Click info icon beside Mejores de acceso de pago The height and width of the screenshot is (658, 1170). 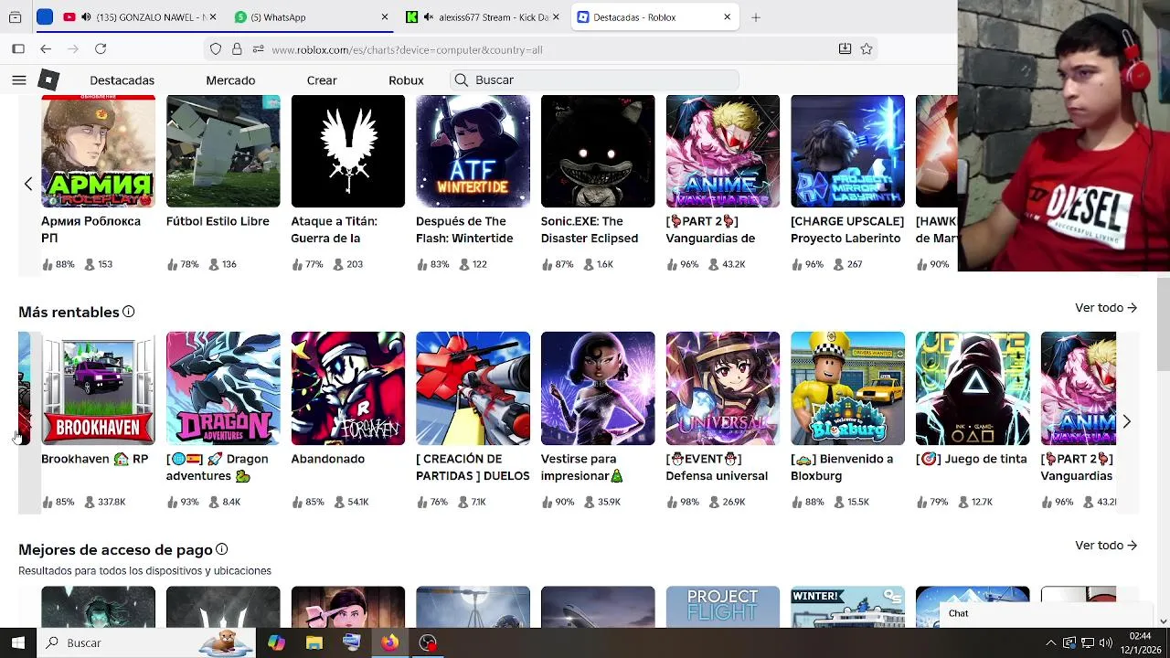point(221,549)
